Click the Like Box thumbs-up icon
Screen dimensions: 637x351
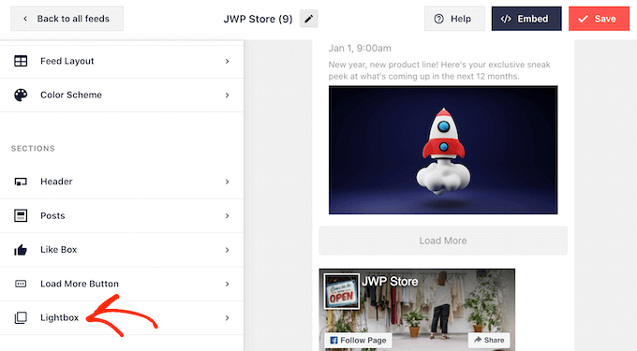click(21, 250)
